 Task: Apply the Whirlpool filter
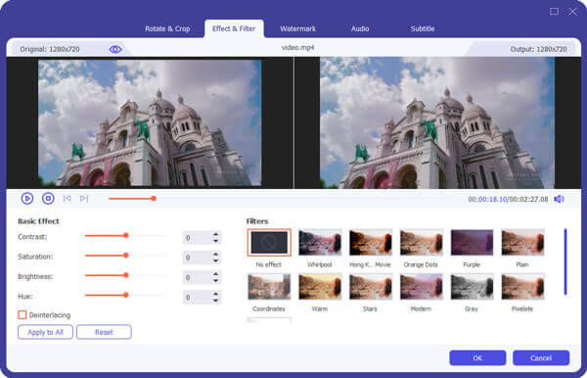point(320,243)
